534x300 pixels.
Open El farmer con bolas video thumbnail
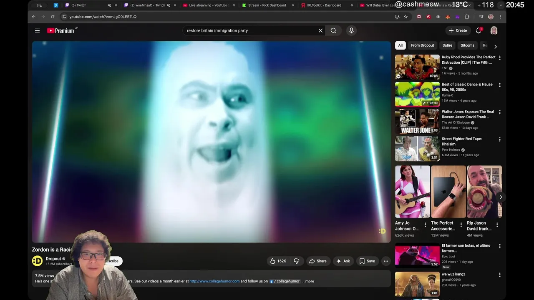pyautogui.click(x=417, y=255)
